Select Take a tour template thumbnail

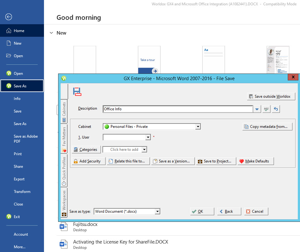149,60
